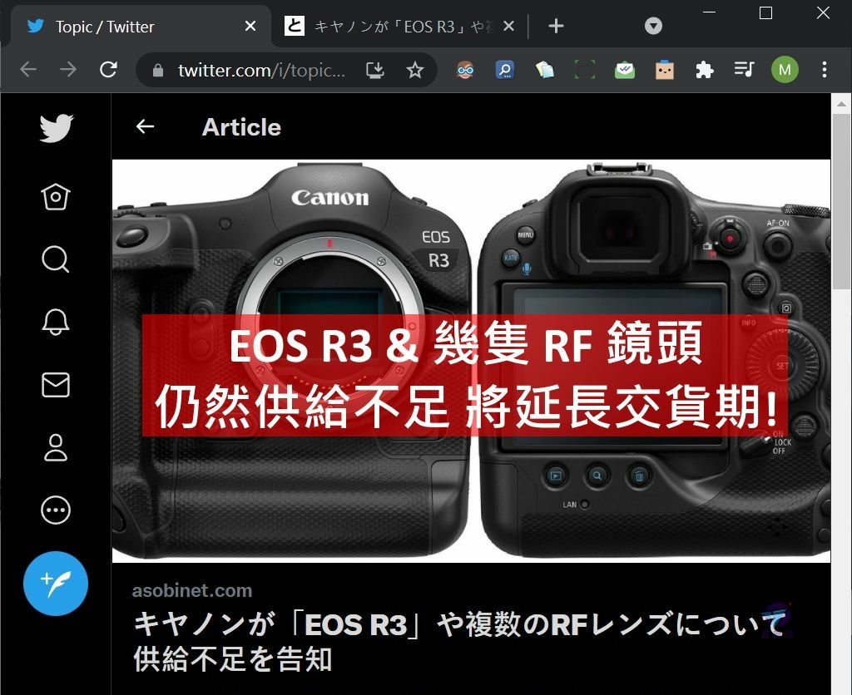Click the clipboard face extension icon
The width and height of the screenshot is (852, 695).
coord(665,70)
